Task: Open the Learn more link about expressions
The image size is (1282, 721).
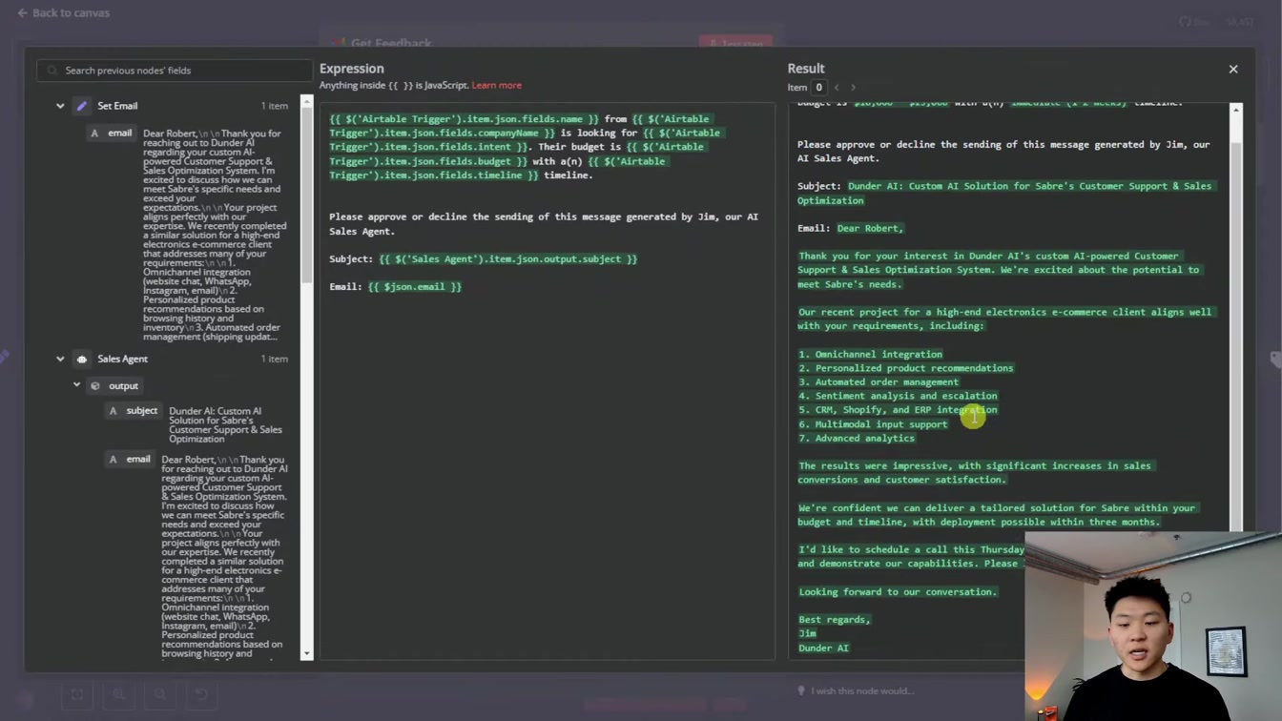Action: coord(497,86)
